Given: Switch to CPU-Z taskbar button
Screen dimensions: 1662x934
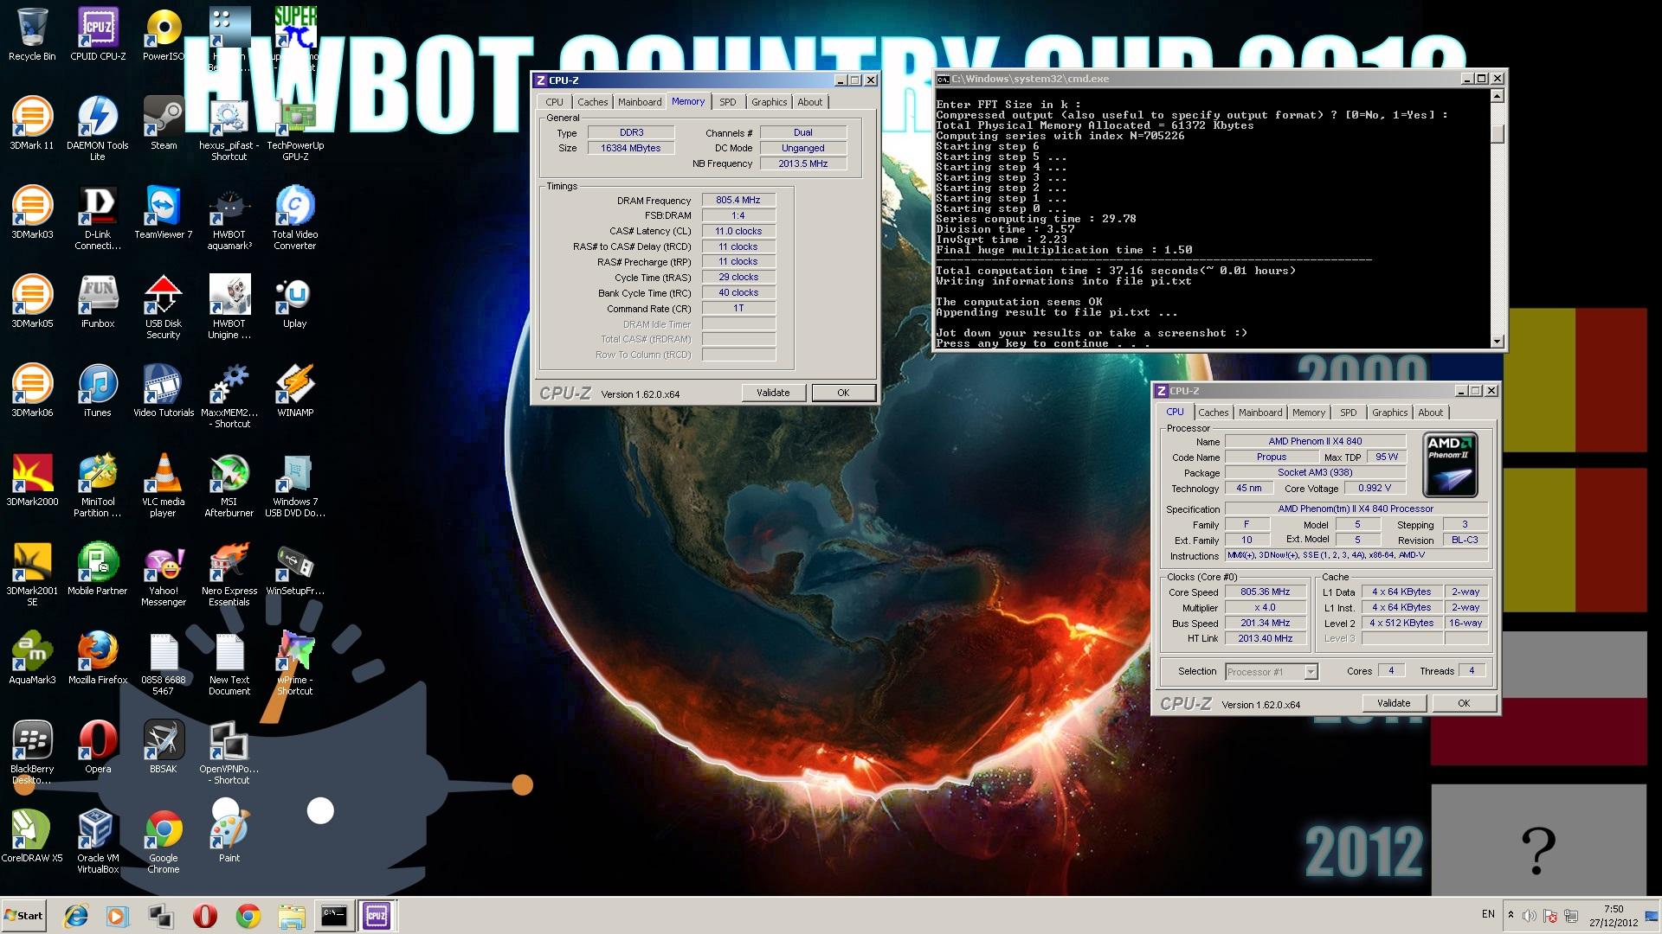Looking at the screenshot, I should (x=377, y=916).
